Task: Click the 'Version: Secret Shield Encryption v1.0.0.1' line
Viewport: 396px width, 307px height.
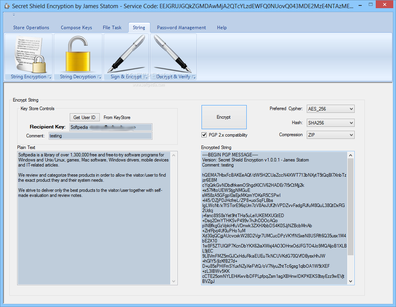Action: pos(255,160)
